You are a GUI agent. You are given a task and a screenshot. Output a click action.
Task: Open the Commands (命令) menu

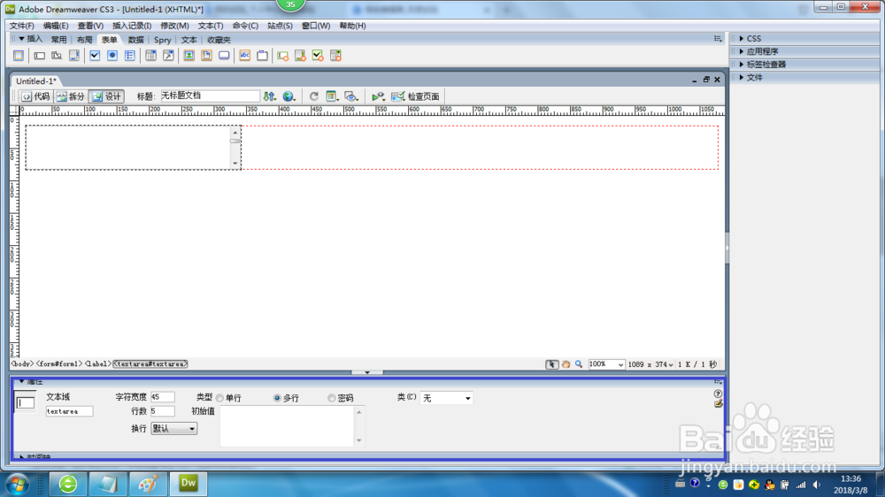[x=245, y=26]
